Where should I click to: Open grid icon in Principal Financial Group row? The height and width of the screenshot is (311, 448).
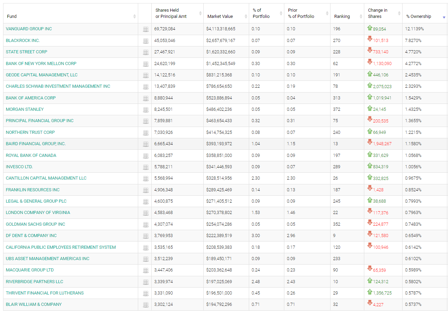(146, 121)
